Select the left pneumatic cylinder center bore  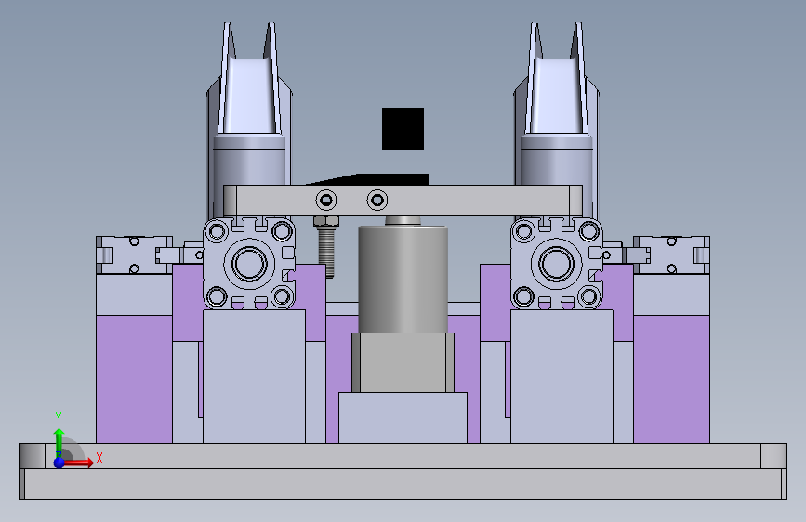(x=249, y=264)
